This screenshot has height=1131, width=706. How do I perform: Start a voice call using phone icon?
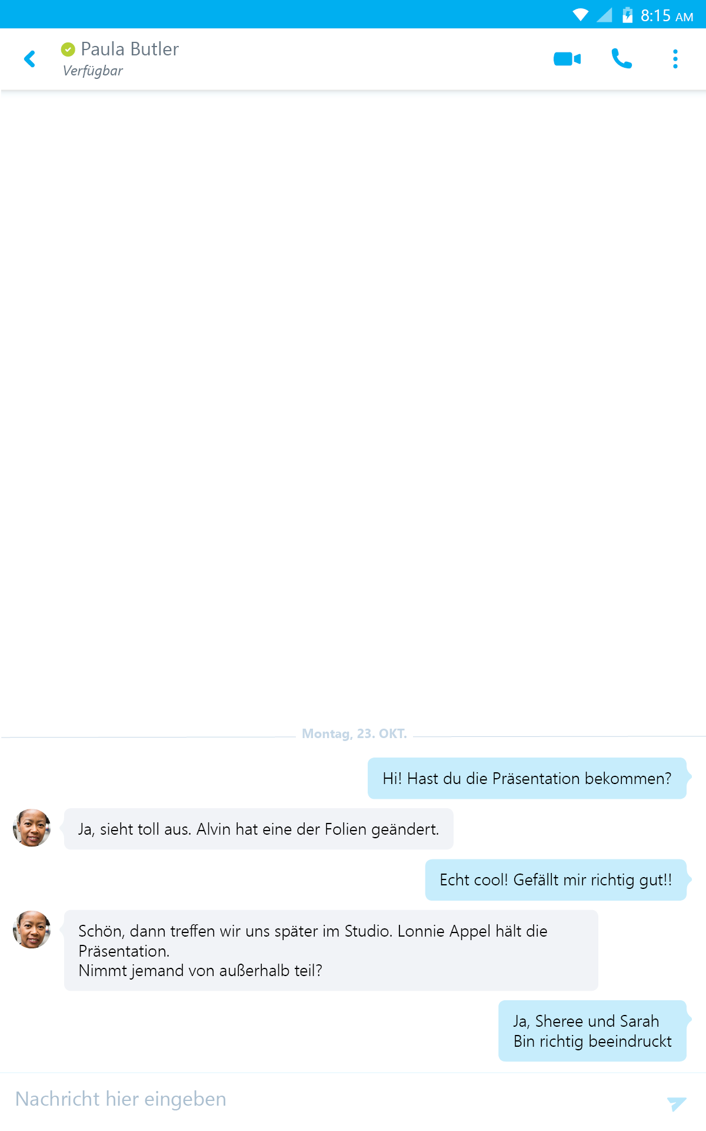pos(621,59)
